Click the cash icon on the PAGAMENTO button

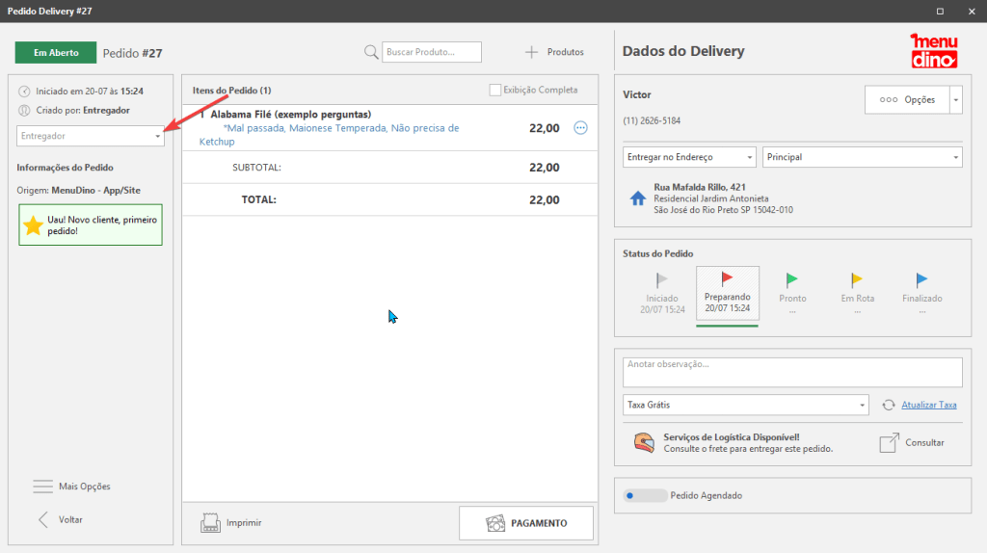[495, 523]
